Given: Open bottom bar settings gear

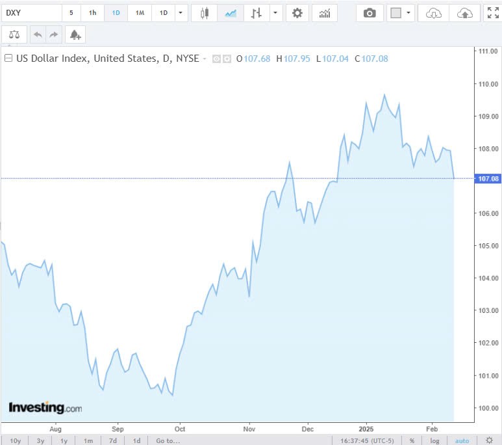Looking at the screenshot, I should coord(489,440).
